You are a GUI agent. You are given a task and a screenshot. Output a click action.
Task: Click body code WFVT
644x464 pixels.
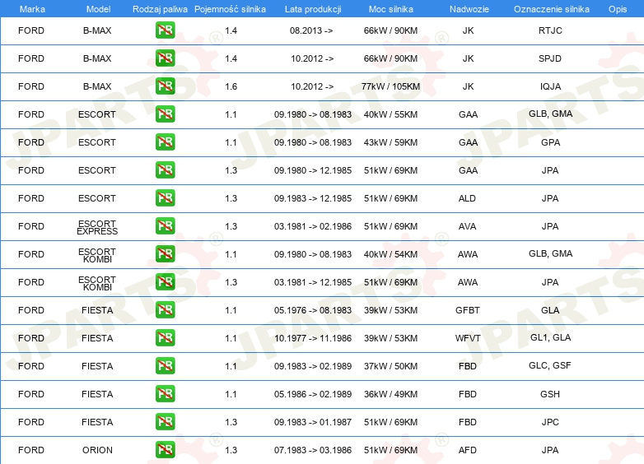pyautogui.click(x=468, y=338)
